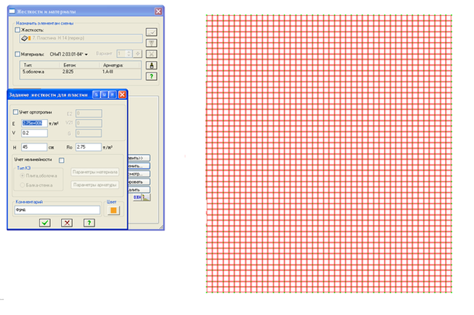Open help in plate stiffness dialog
The width and height of the screenshot is (474, 315).
pos(89,223)
